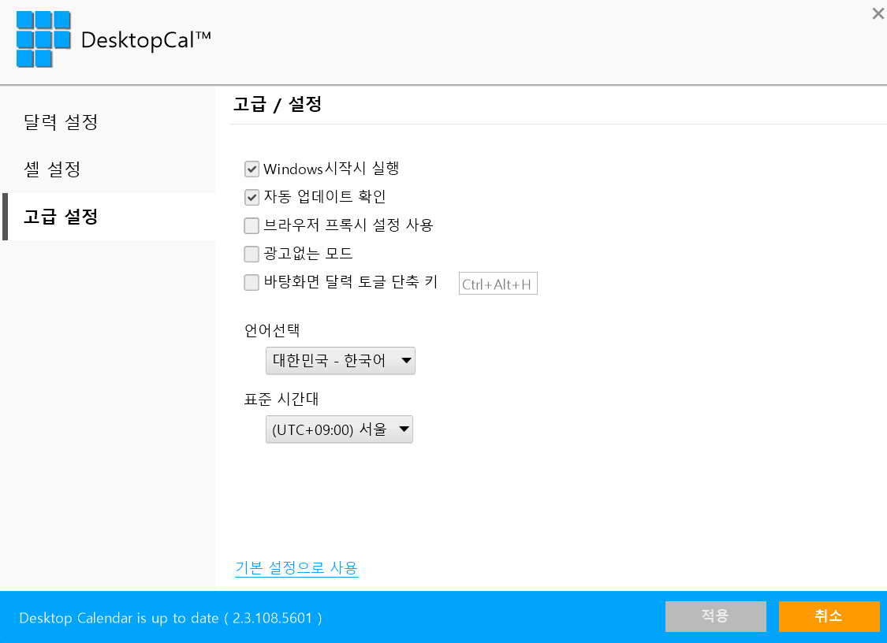Click the 언어선택 label
This screenshot has width=887, height=643.
click(272, 330)
